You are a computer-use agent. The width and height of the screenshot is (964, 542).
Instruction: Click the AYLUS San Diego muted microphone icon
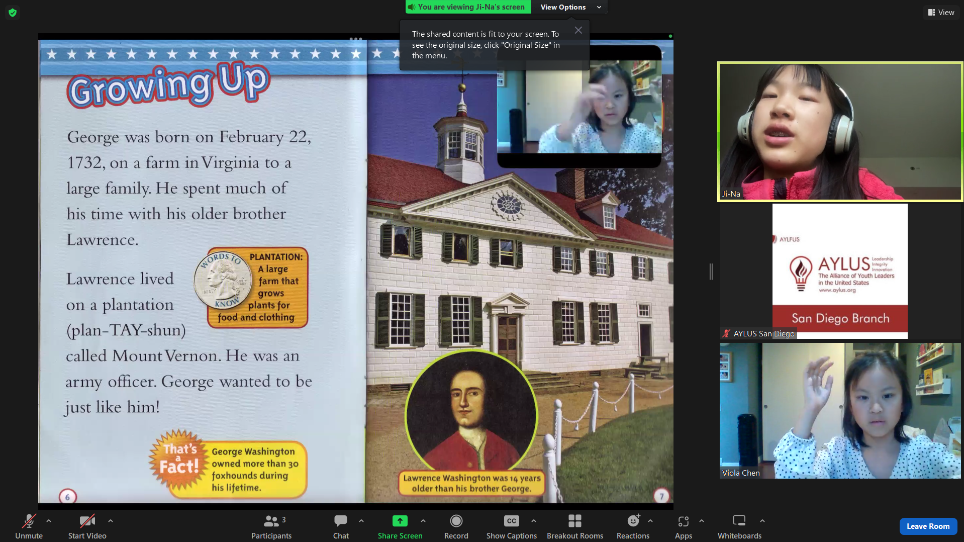click(x=726, y=333)
